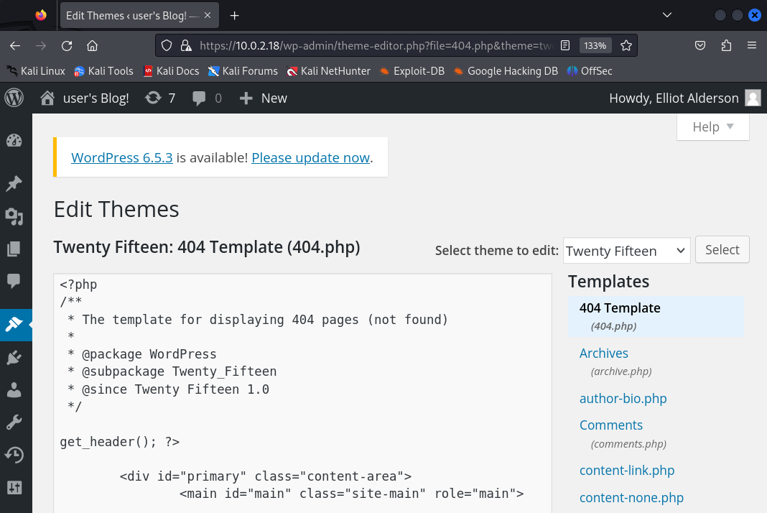Screen dimensions: 767x513
Task: Open the Firefox list all tabs chevron
Action: point(666,15)
